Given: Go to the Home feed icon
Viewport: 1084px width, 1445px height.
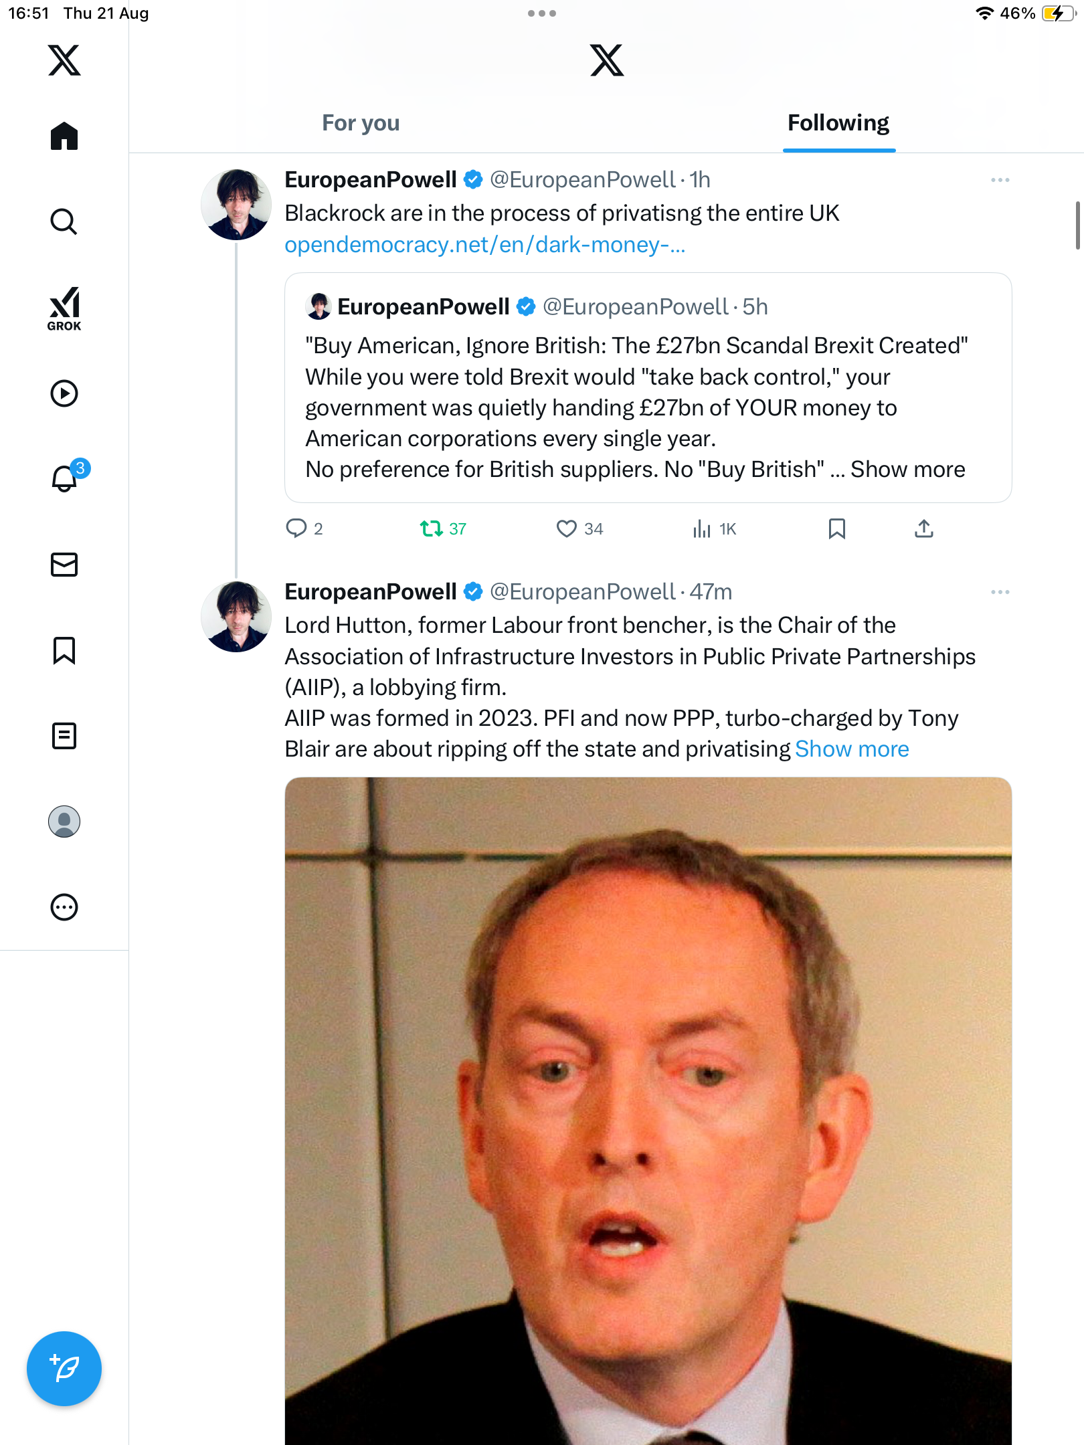Looking at the screenshot, I should (x=64, y=136).
